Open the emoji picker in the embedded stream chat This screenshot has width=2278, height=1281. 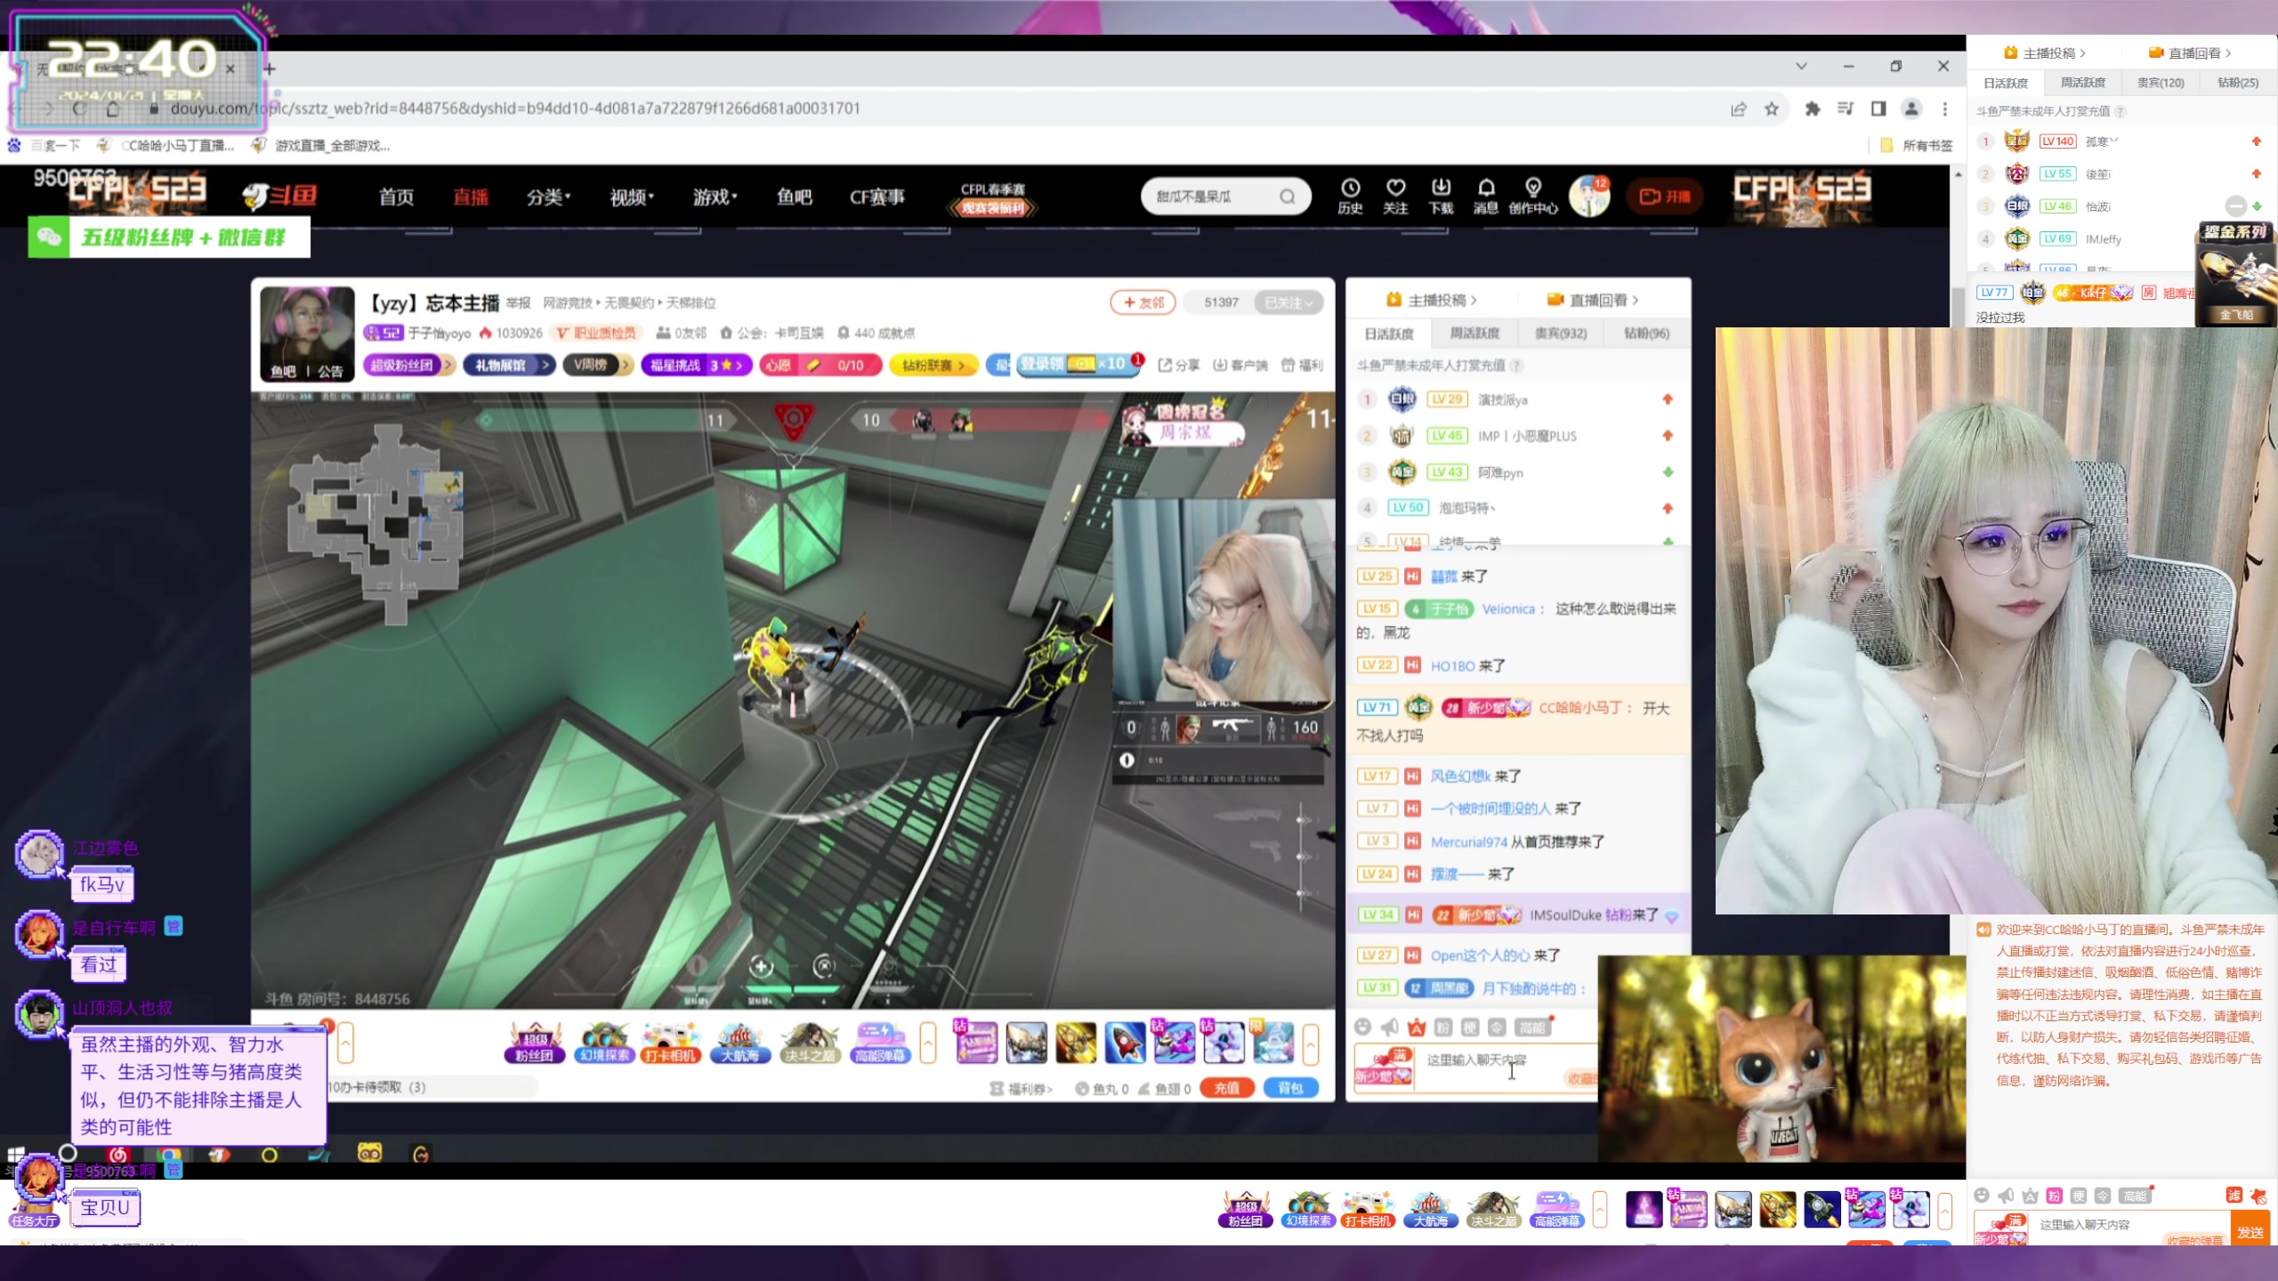point(1362,1027)
